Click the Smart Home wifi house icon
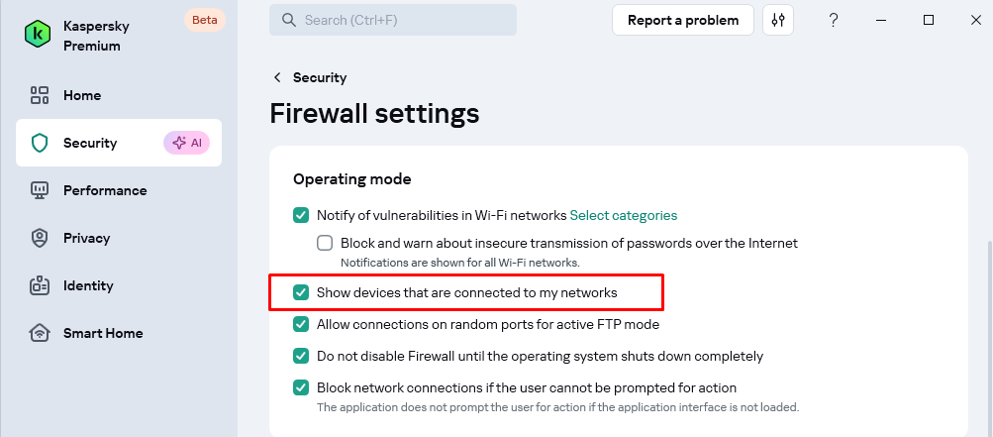 click(40, 333)
